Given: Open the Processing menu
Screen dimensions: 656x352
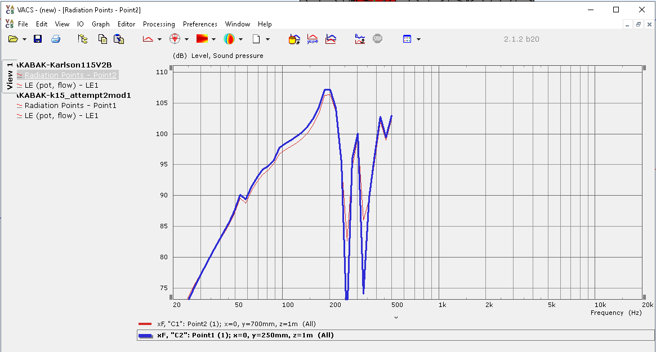Looking at the screenshot, I should 159,24.
